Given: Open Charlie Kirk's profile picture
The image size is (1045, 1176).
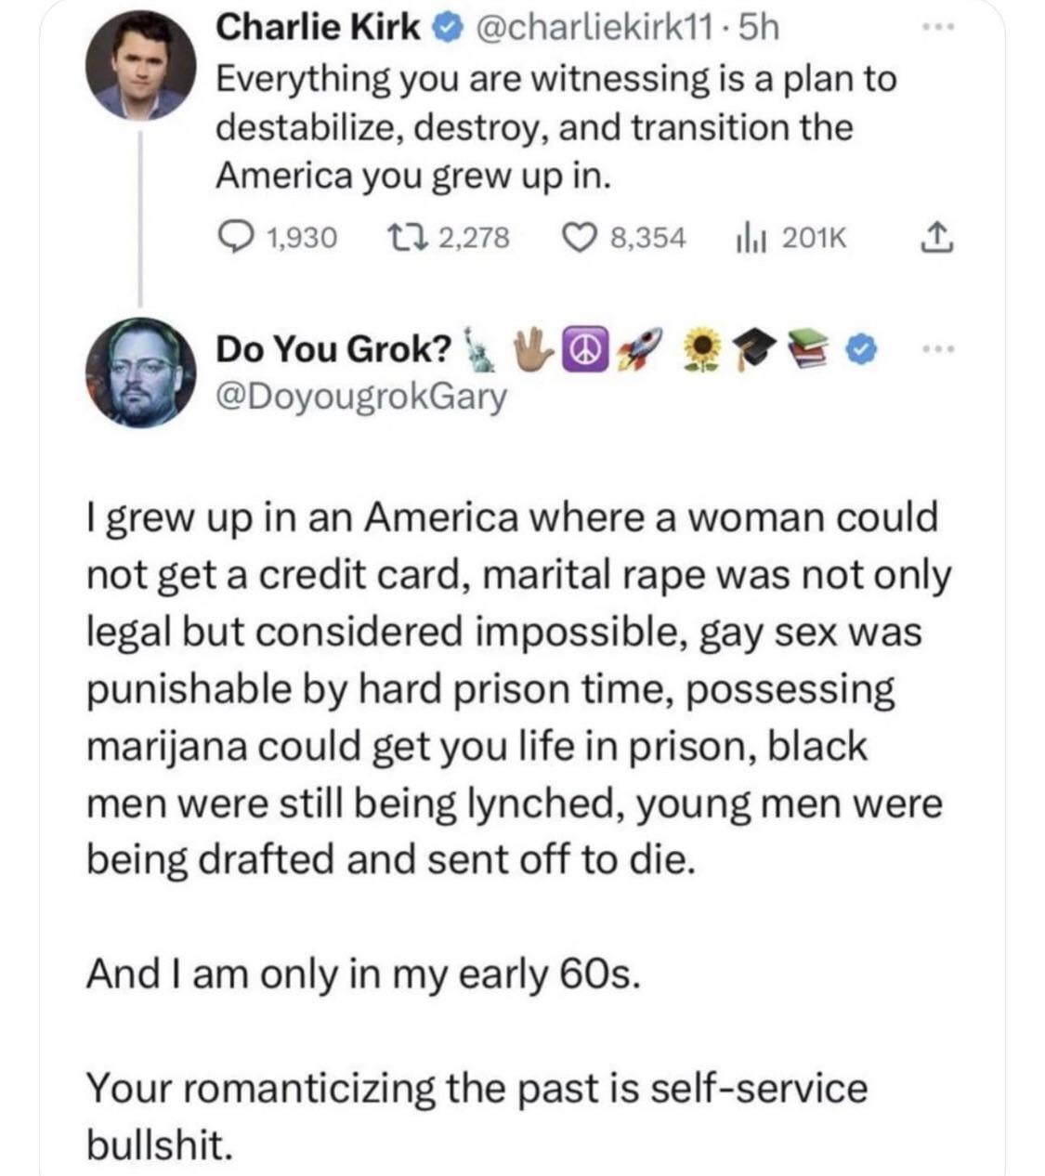Looking at the screenshot, I should 140,66.
